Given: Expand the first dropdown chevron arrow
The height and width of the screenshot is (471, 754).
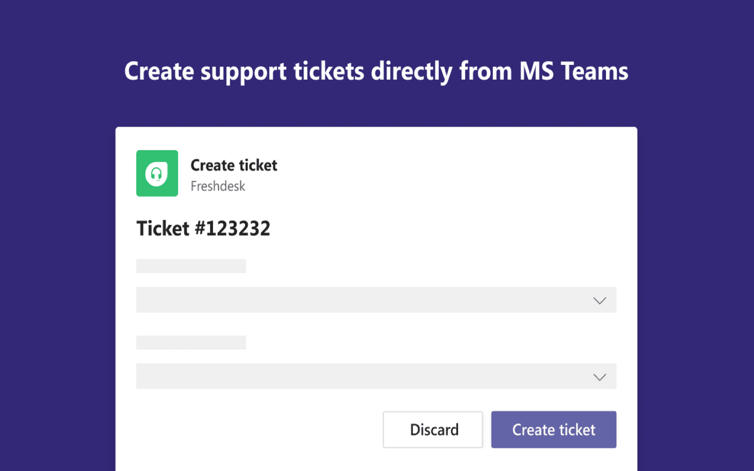Looking at the screenshot, I should pos(599,300).
